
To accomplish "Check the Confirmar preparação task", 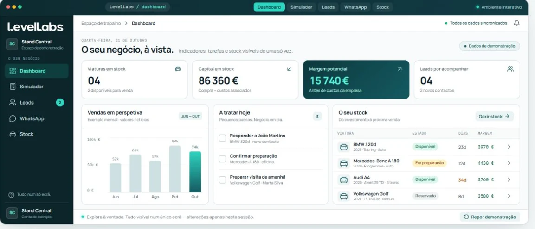I will [222, 159].
